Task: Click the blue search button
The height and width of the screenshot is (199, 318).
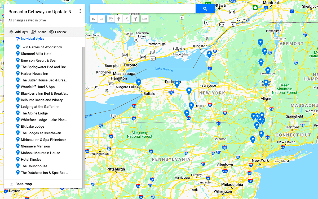Action: point(205,9)
